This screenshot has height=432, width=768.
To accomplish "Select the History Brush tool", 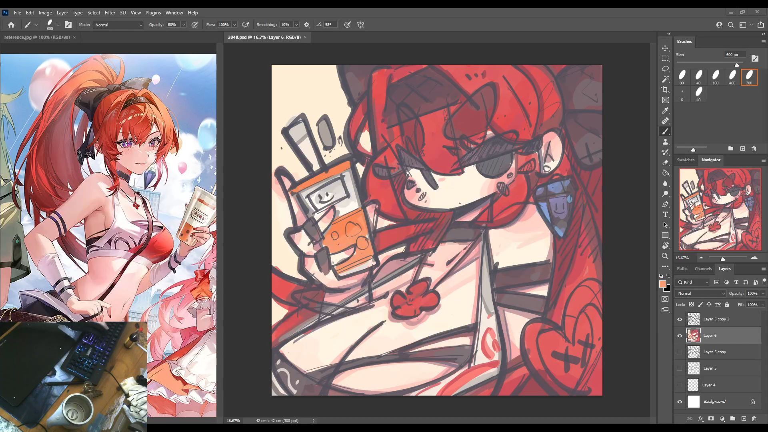I will pos(665,152).
